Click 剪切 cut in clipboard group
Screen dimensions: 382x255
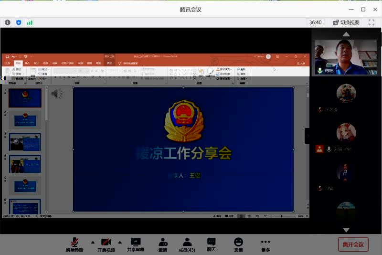17,69
